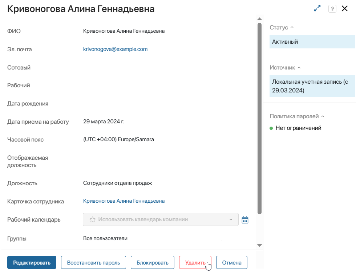Collapse the Статус section
Screen dimensions: 356x274
(x=292, y=27)
